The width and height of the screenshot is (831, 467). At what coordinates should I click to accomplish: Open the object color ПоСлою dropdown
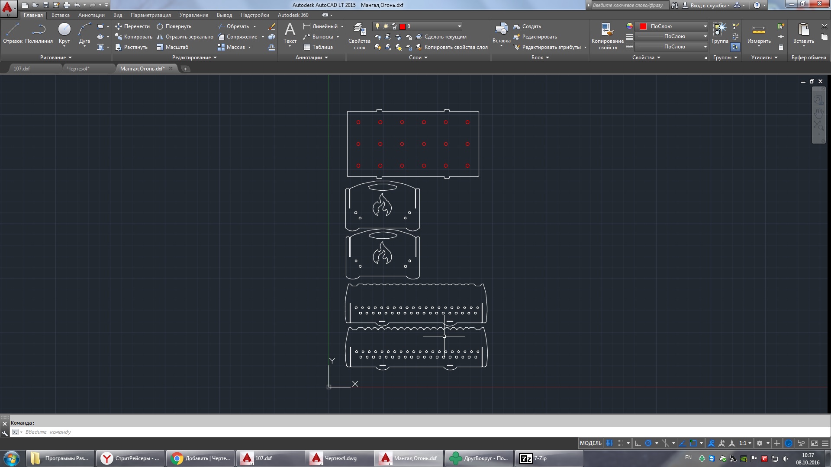pos(705,26)
